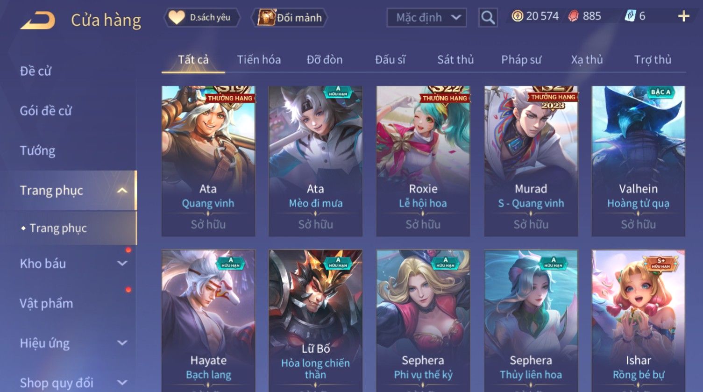Screen dimensions: 703x392
Task: Switch to the Tiến hóa tab
Action: [259, 60]
